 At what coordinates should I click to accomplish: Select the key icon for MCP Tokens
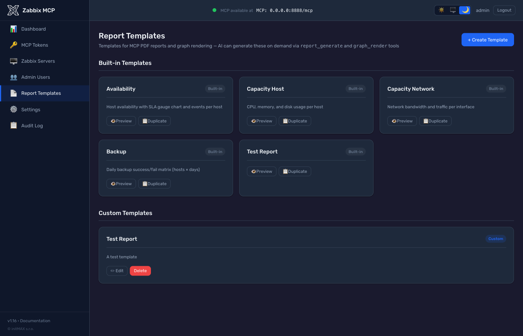pos(14,45)
